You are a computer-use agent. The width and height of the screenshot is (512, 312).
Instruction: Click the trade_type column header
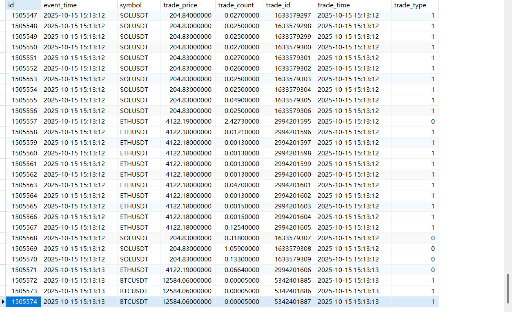tap(415, 5)
